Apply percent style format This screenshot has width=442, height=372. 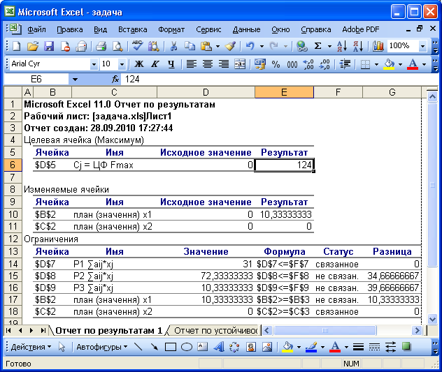tap(276, 64)
